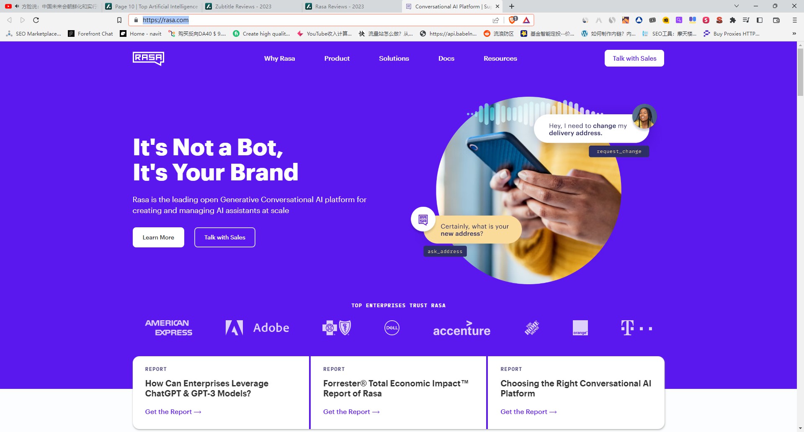Screen dimensions: 804x432
Task: Open the Brave Shields lion icon
Action: tap(513, 20)
